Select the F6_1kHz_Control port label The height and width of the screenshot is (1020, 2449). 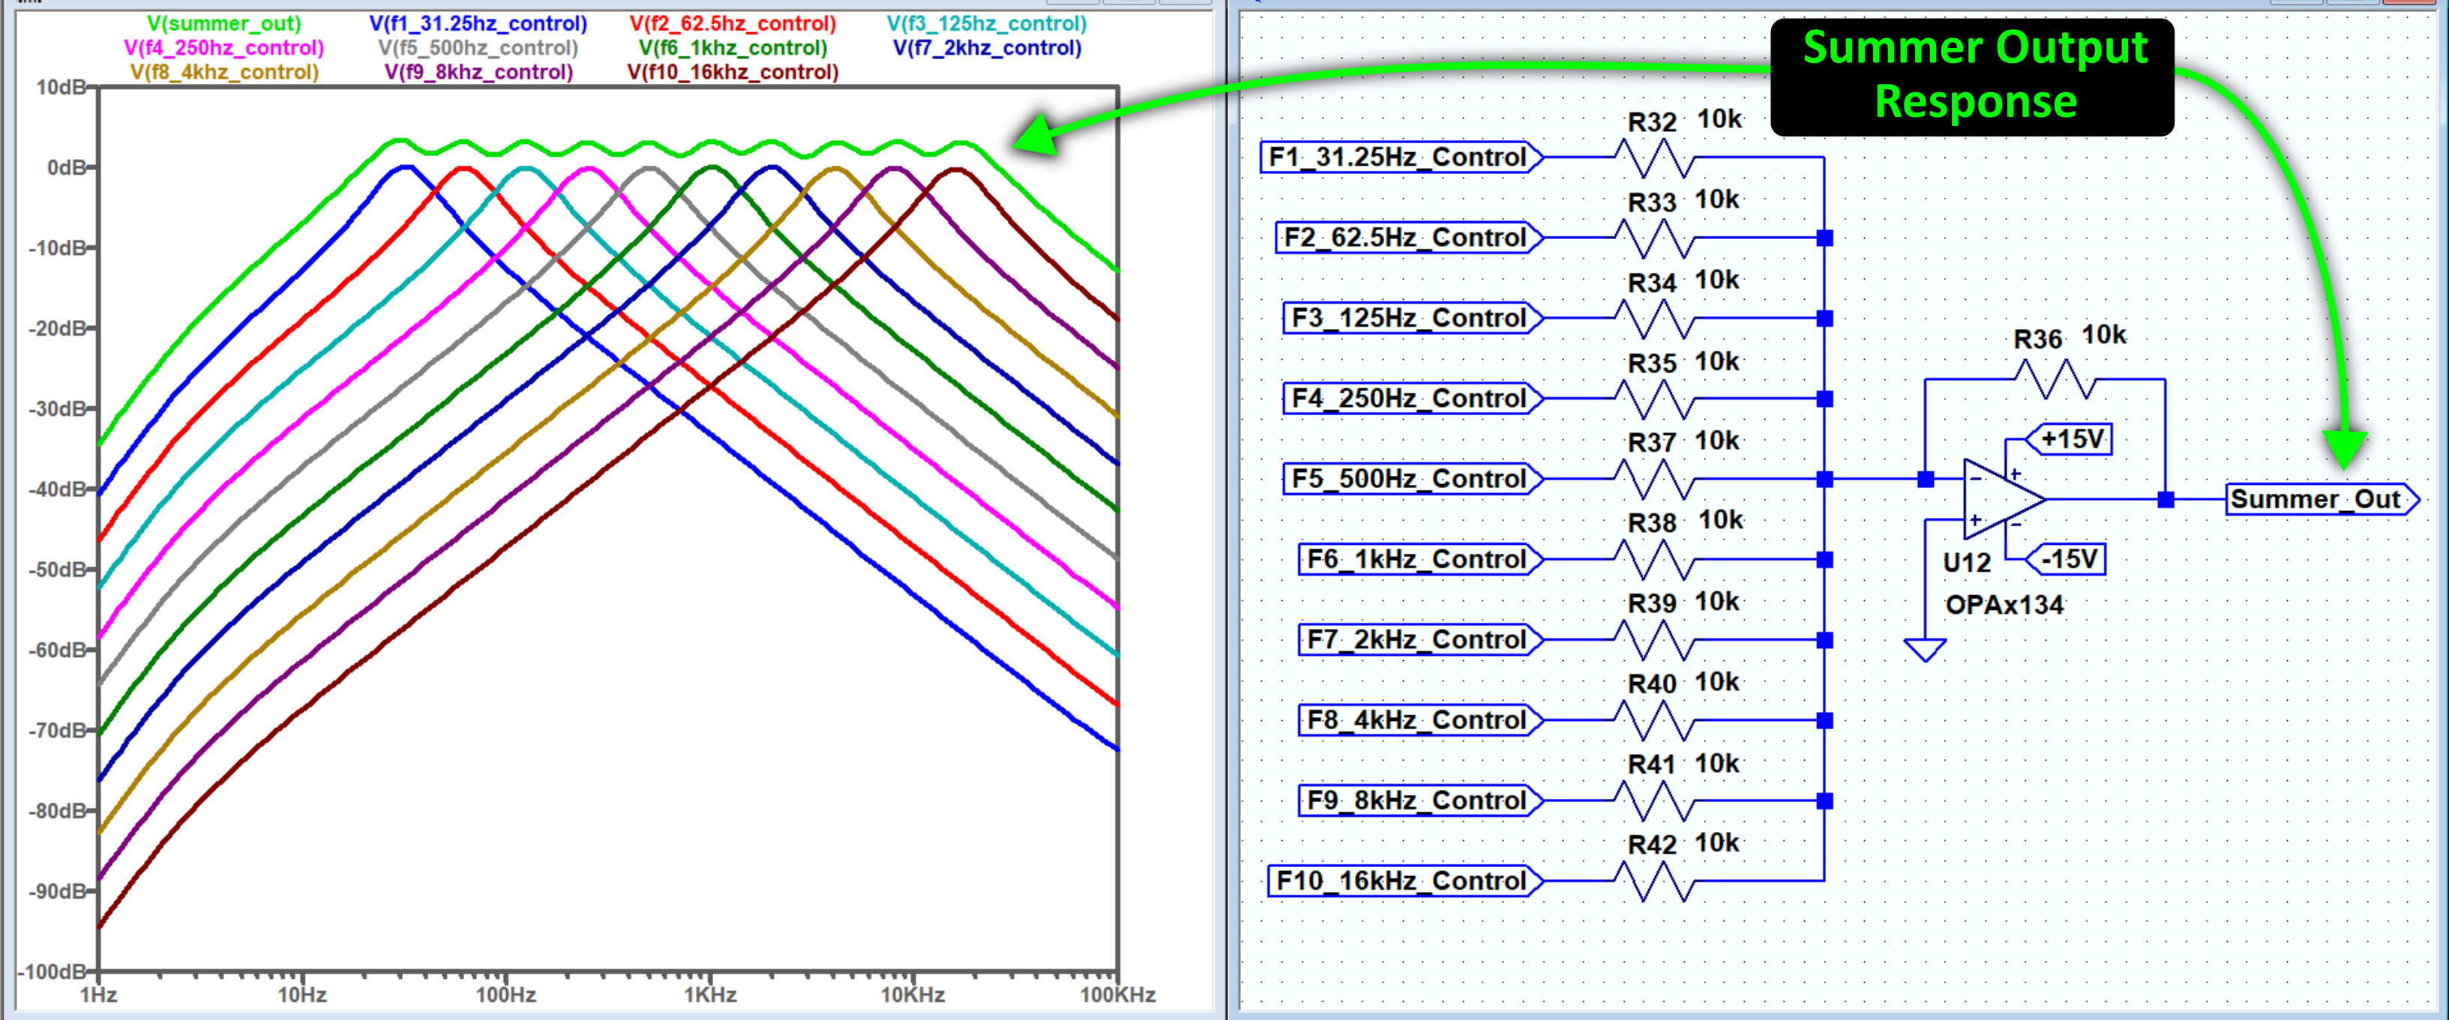(x=1420, y=559)
